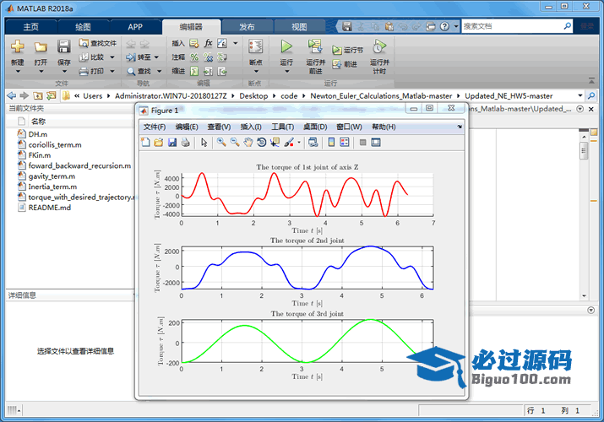Viewport: 604px width, 422px height.
Task: Select the Pan hand tool
Action: [x=248, y=143]
